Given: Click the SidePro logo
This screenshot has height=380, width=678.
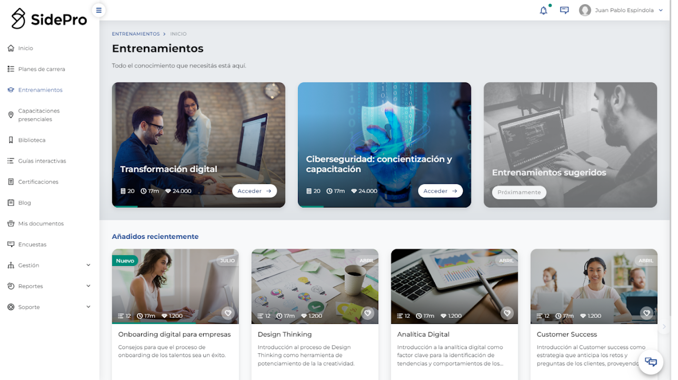Looking at the screenshot, I should point(49,19).
